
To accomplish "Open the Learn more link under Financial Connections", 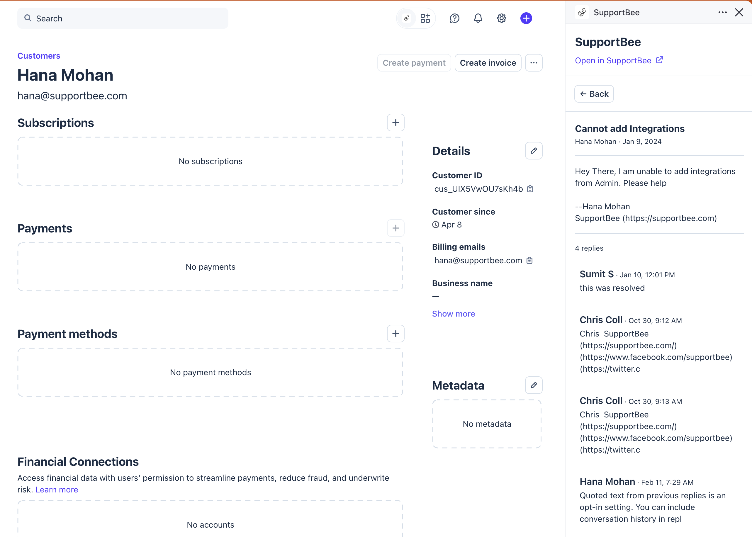I will [57, 490].
